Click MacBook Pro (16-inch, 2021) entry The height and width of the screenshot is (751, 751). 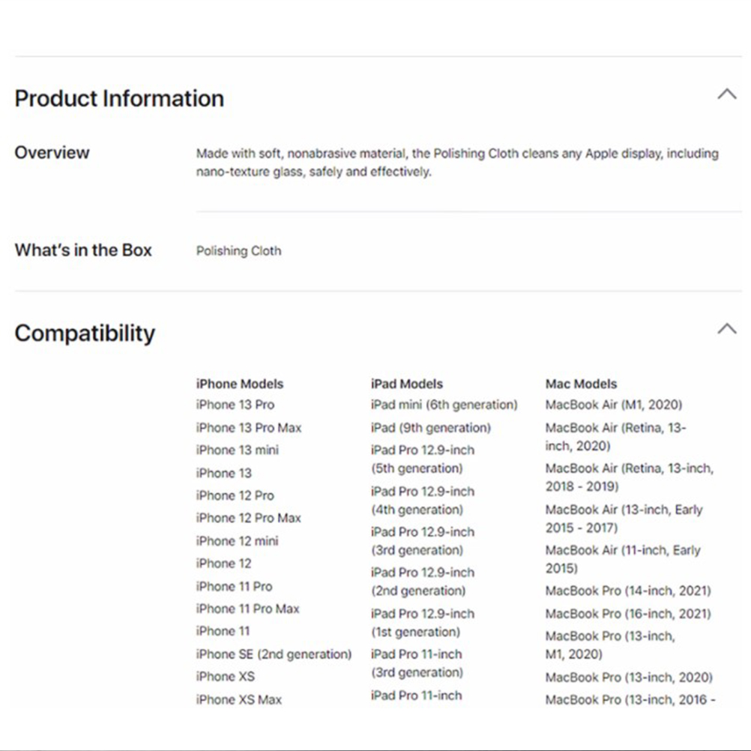[628, 614]
